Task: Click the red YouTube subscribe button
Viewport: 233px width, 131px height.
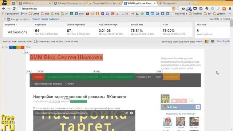Action: point(179,101)
